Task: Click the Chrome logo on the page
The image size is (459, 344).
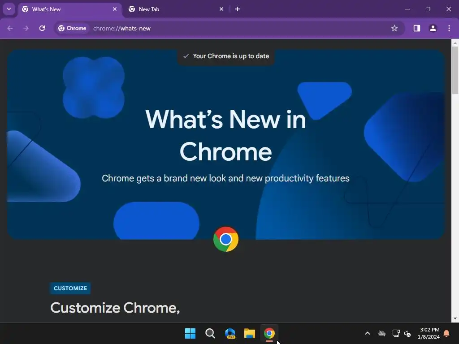Action: (x=226, y=239)
